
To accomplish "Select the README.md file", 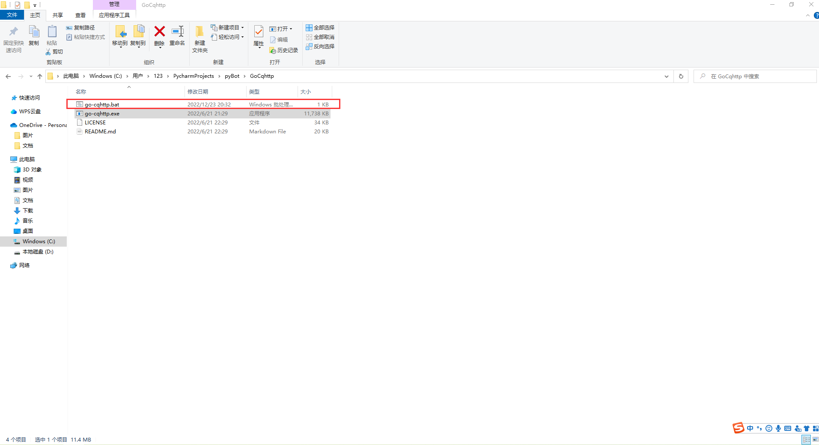I will 203,132.
